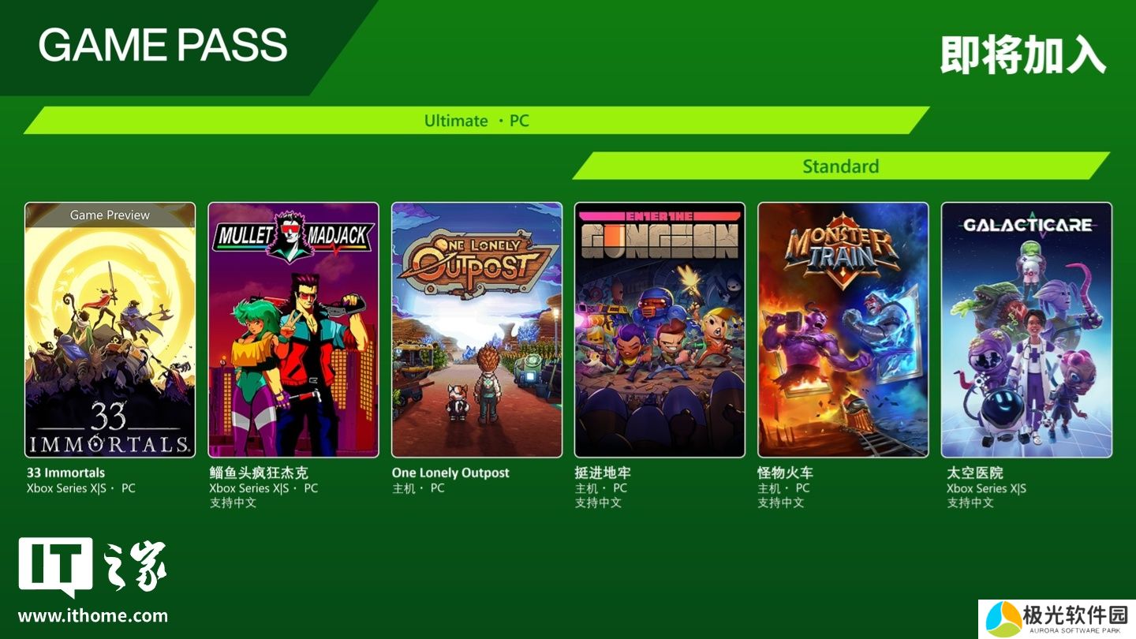Open the 鲻鱼头疯狂杰克 title text
This screenshot has height=639, width=1136.
pos(259,473)
